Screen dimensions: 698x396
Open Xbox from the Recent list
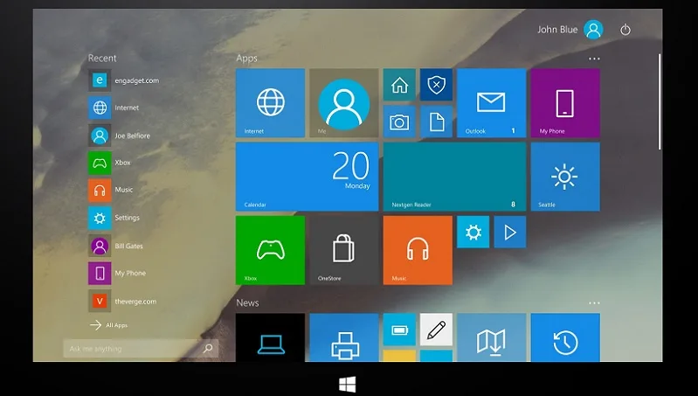[109, 163]
